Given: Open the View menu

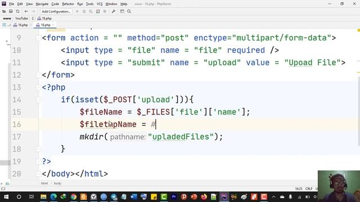Looking at the screenshot, I should [29, 4].
